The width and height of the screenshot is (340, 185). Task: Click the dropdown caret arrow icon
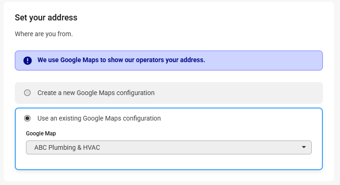(x=304, y=147)
